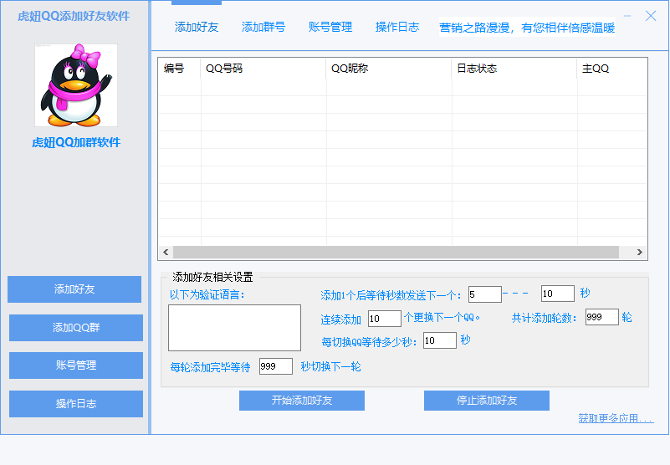Click the 日志状态 column header
Viewport: 670px width, 465px height.
(514, 69)
